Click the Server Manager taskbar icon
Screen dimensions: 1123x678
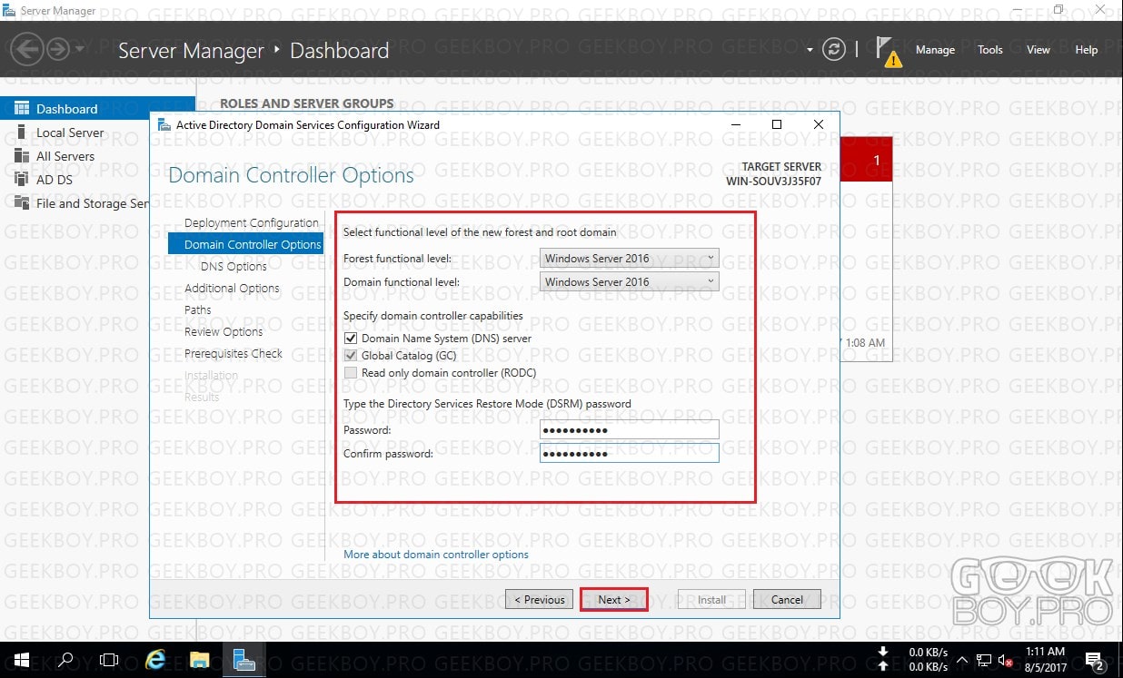pyautogui.click(x=243, y=660)
